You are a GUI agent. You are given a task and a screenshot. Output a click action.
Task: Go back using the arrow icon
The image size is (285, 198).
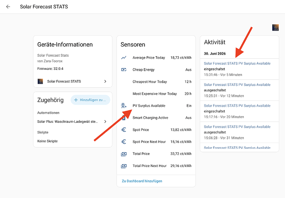[x=8, y=7]
